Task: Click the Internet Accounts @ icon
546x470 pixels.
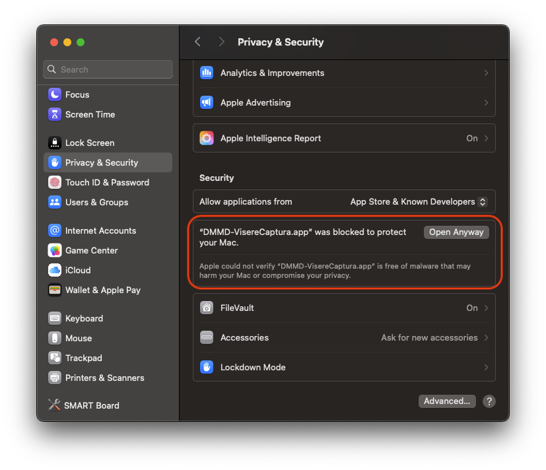Action: coord(55,230)
